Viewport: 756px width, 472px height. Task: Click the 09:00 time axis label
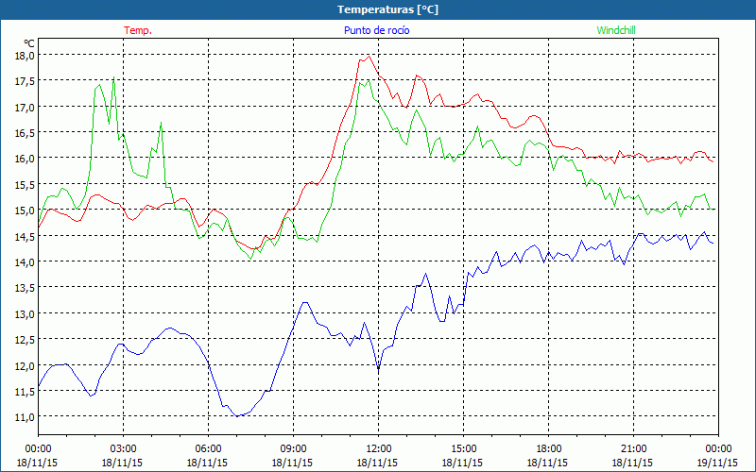(x=293, y=449)
